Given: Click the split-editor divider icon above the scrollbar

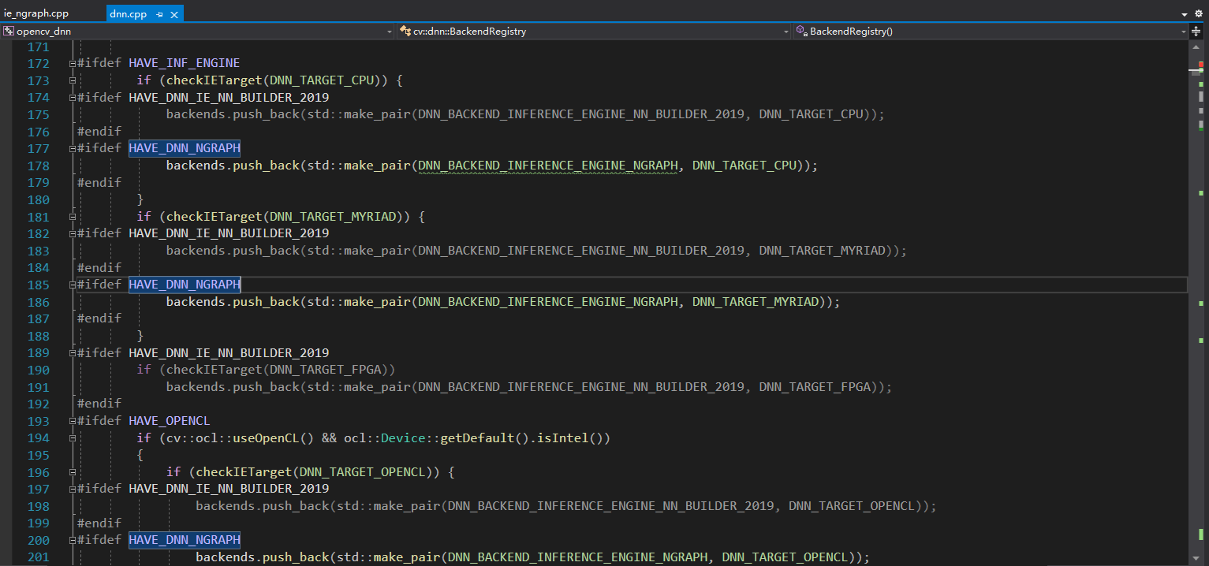Looking at the screenshot, I should pyautogui.click(x=1196, y=31).
